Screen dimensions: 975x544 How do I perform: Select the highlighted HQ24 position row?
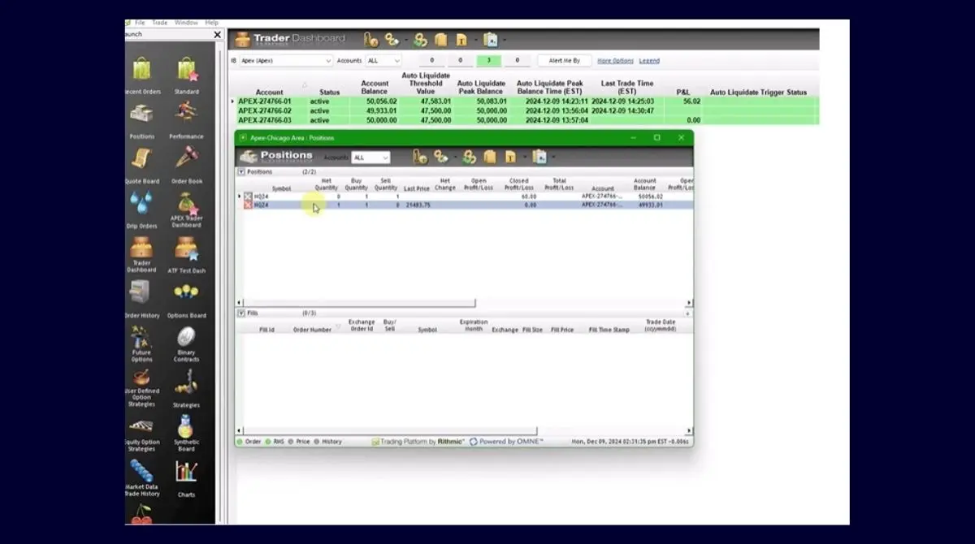pyautogui.click(x=366, y=205)
